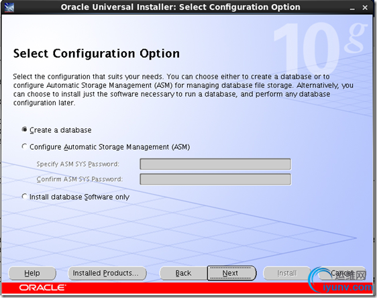Click the greyed-out Install button

point(287,273)
